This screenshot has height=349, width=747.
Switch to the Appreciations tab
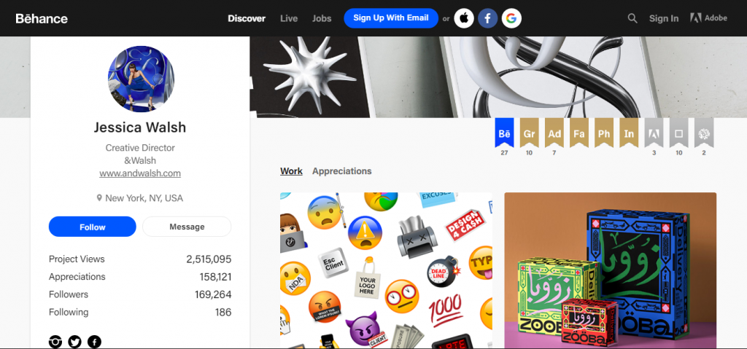(x=341, y=171)
